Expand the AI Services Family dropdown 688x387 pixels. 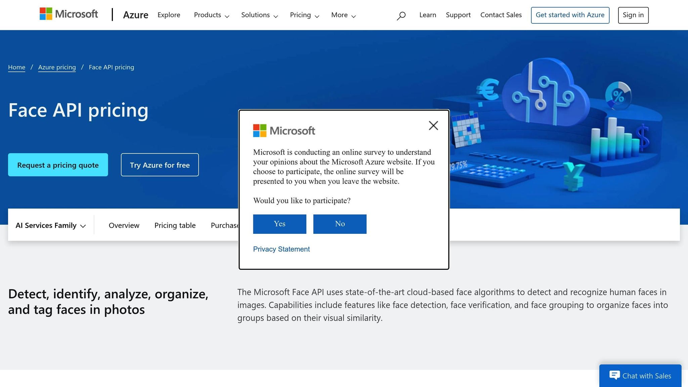(x=51, y=225)
